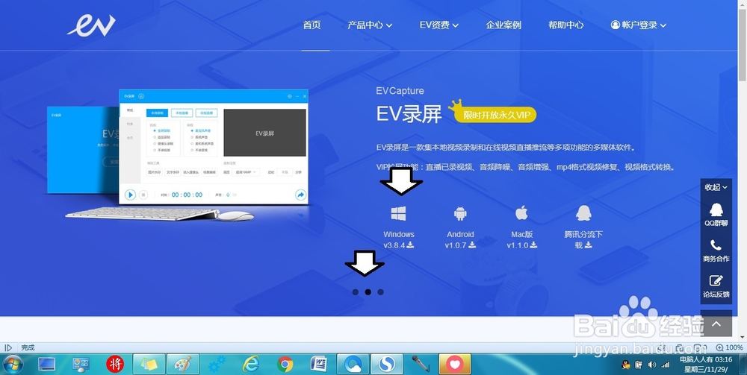
Task: Collapse the side panel with 收起
Action: pos(716,187)
